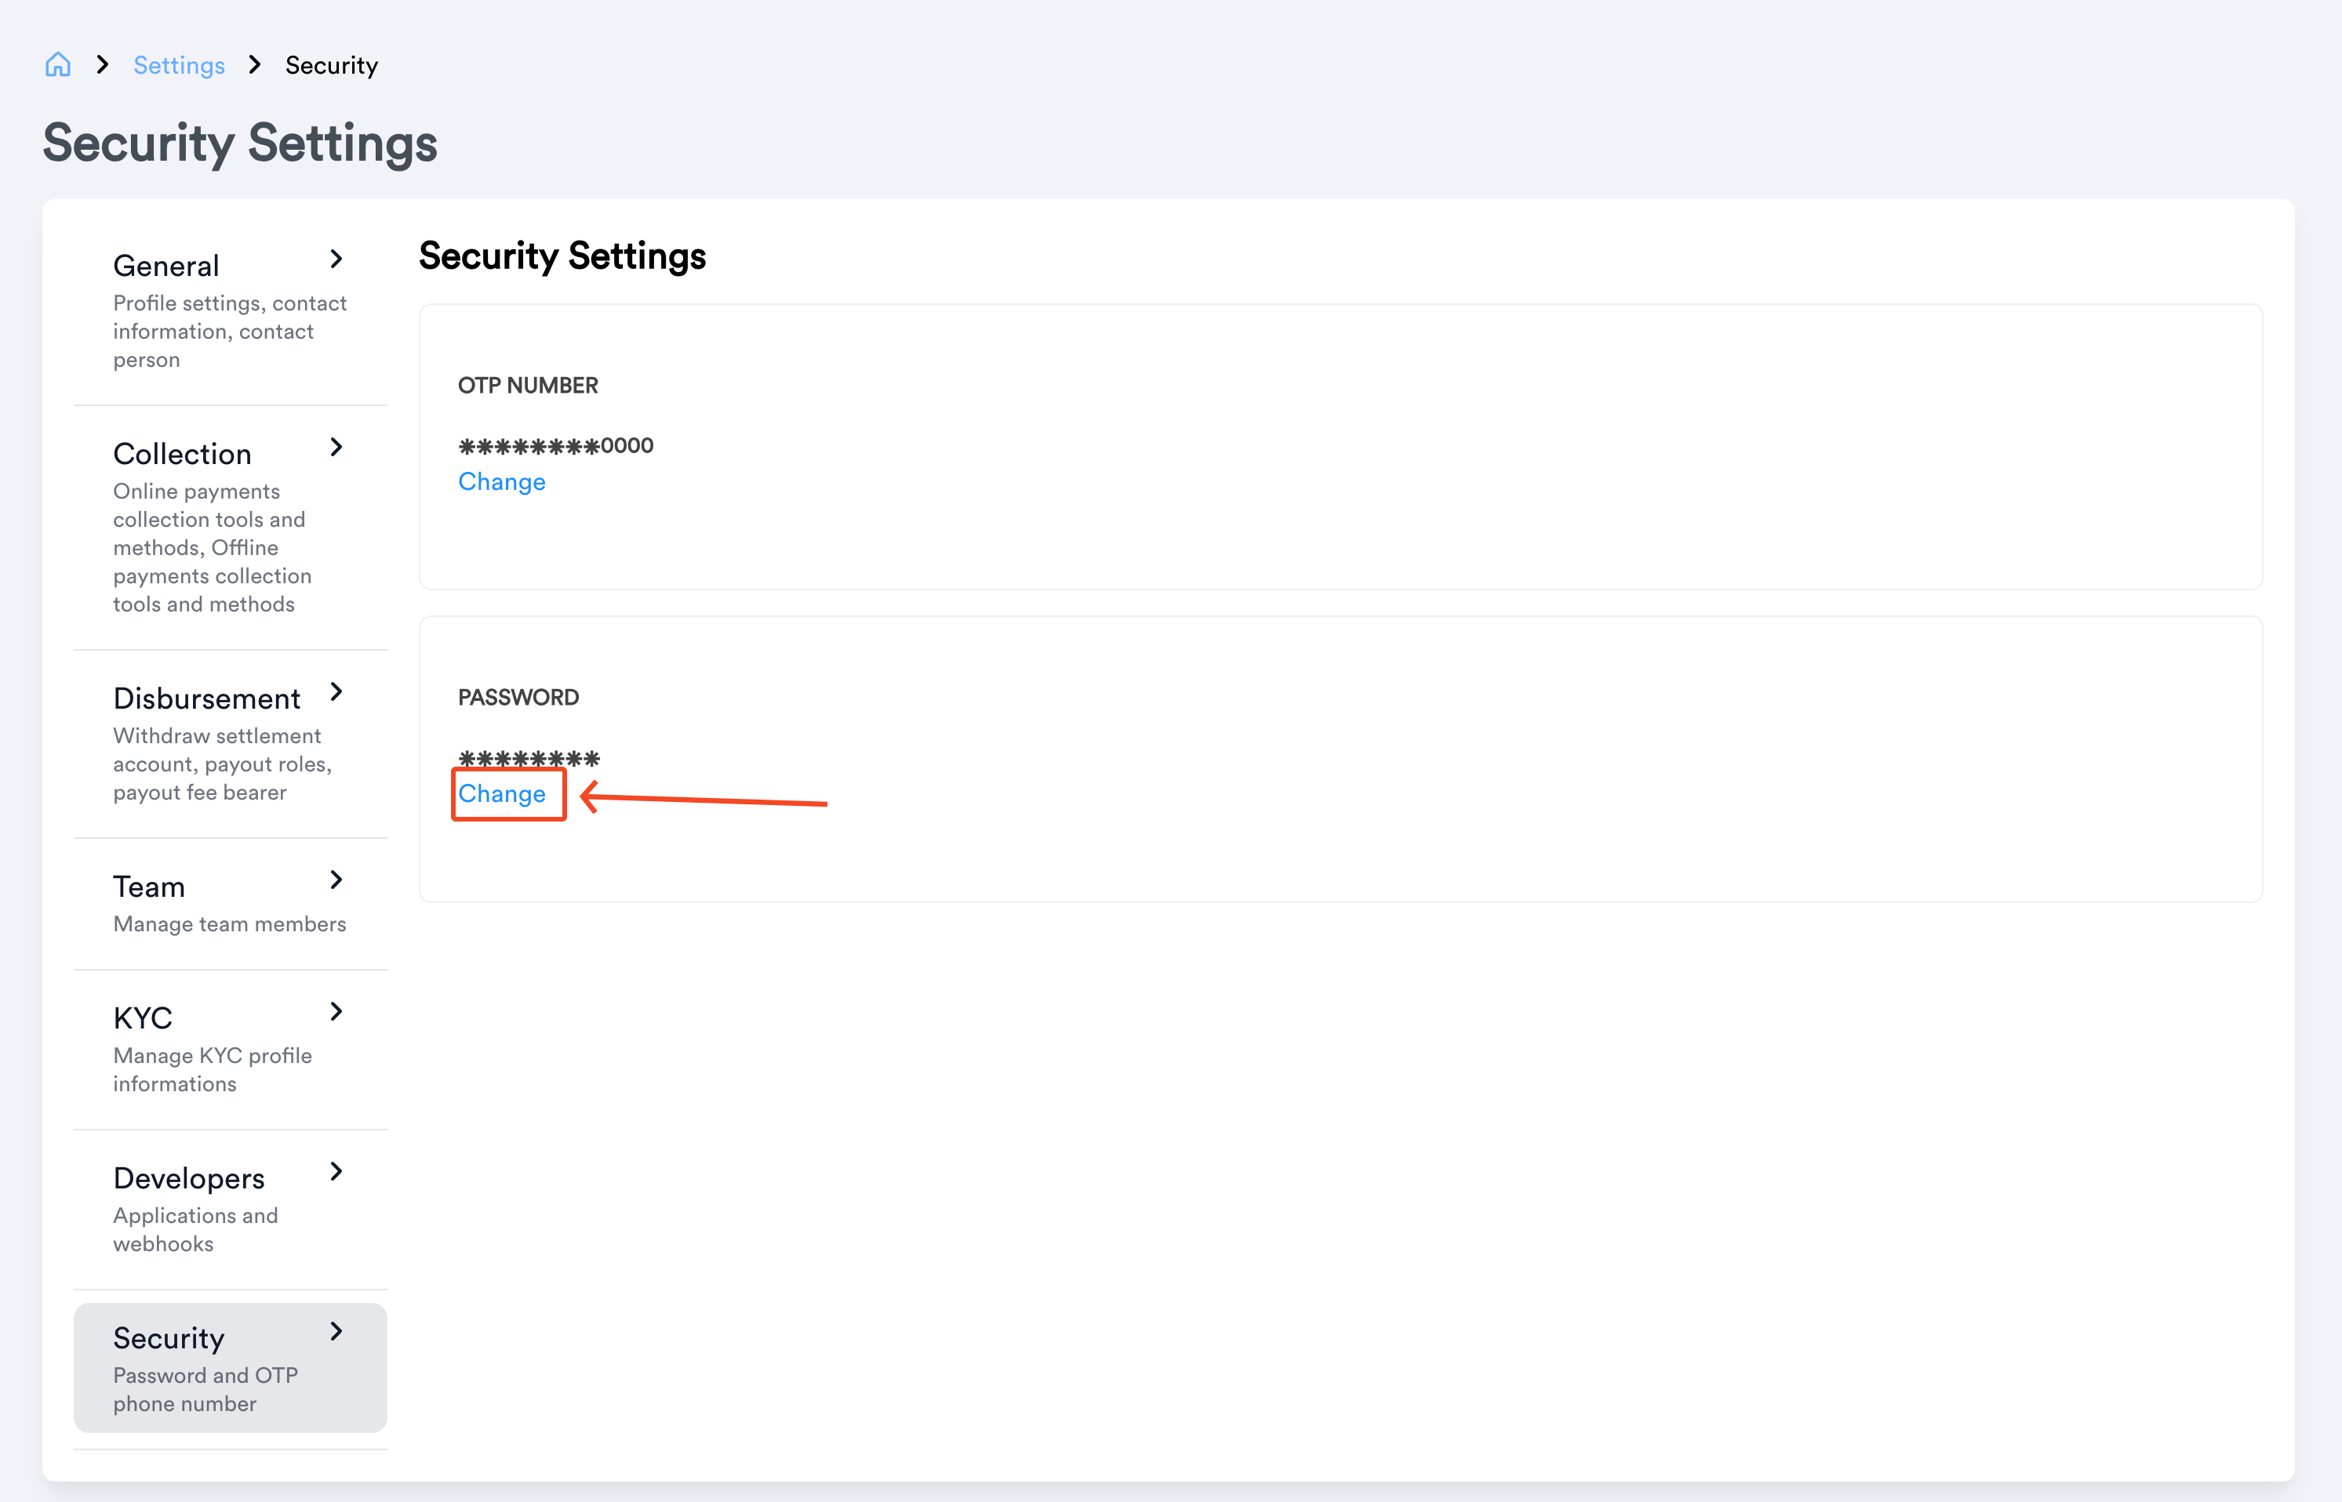Expand the Team chevron arrow
This screenshot has height=1502, width=2342.
[336, 880]
